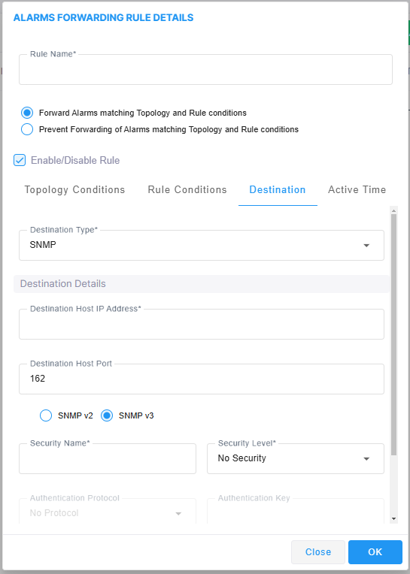
Task: Click the scrollbar down arrow
Action: pos(394,518)
